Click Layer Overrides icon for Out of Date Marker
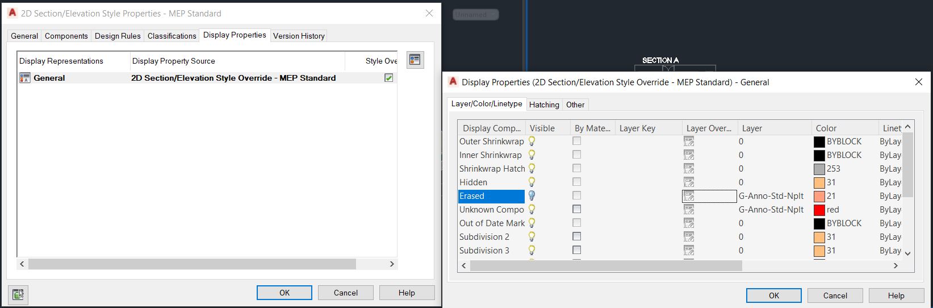The width and height of the screenshot is (933, 308). (x=689, y=223)
